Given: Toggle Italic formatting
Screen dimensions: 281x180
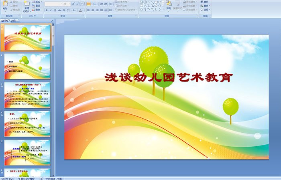Looking at the screenshot, I should (x=51, y=10).
